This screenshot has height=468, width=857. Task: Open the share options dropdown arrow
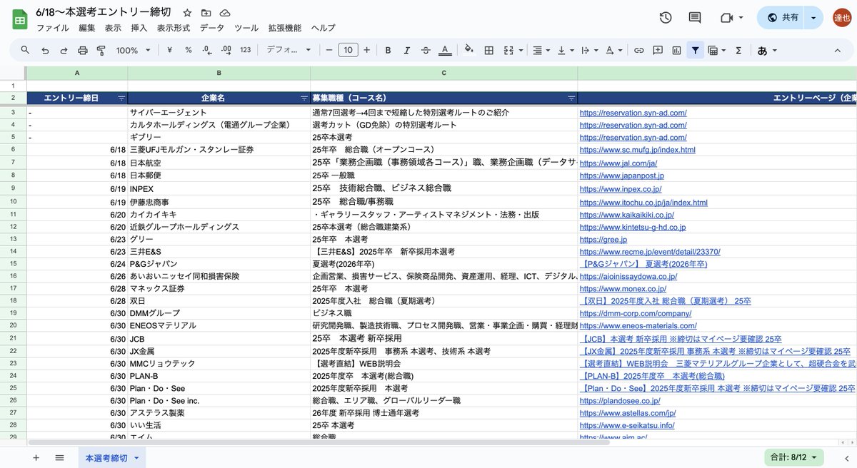(x=813, y=18)
